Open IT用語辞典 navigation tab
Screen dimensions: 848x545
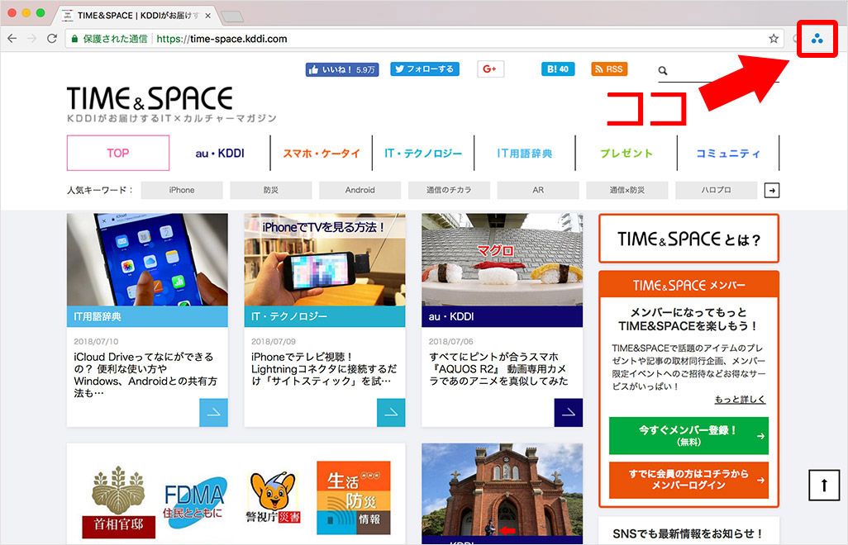coord(525,154)
